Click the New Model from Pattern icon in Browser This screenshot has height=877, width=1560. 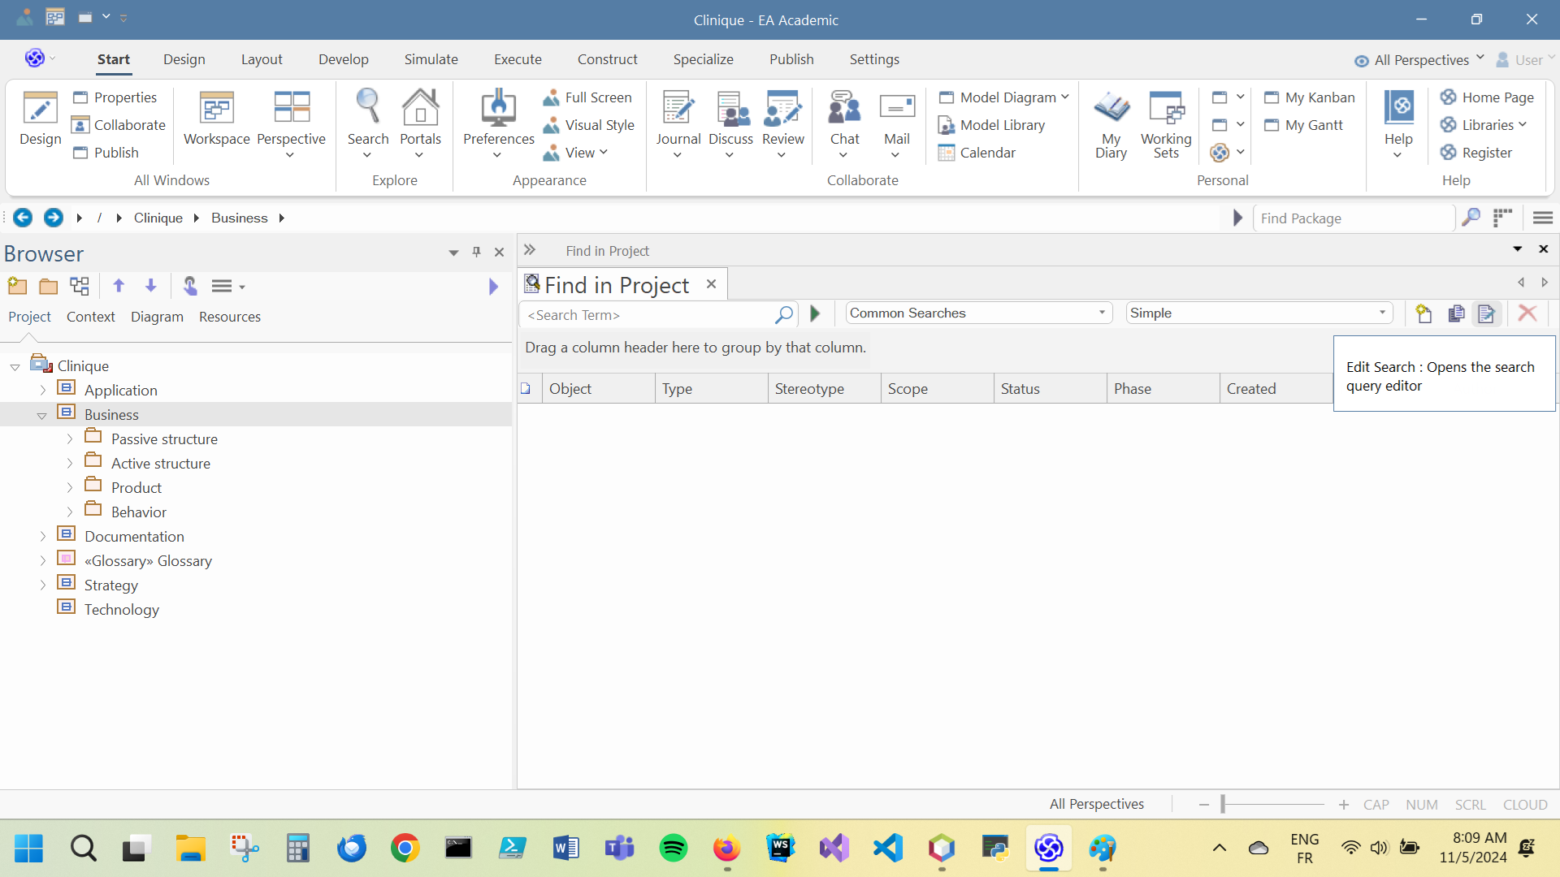(17, 286)
